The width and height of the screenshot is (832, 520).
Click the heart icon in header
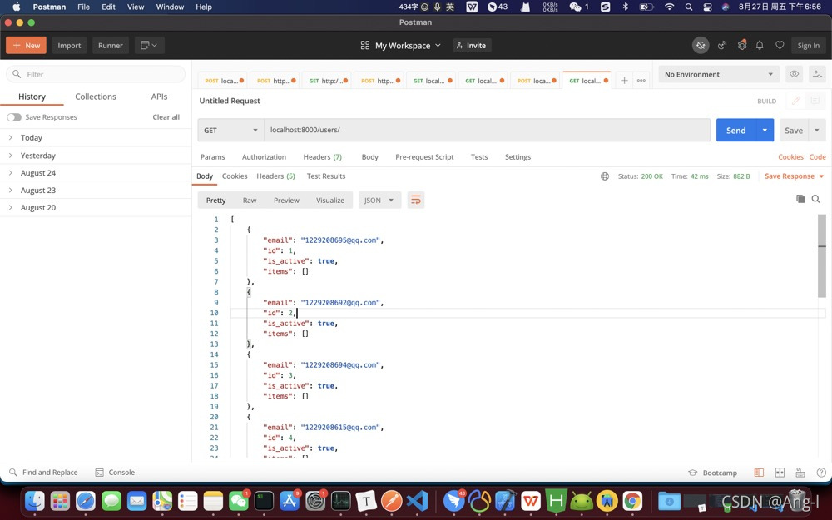[x=780, y=46]
